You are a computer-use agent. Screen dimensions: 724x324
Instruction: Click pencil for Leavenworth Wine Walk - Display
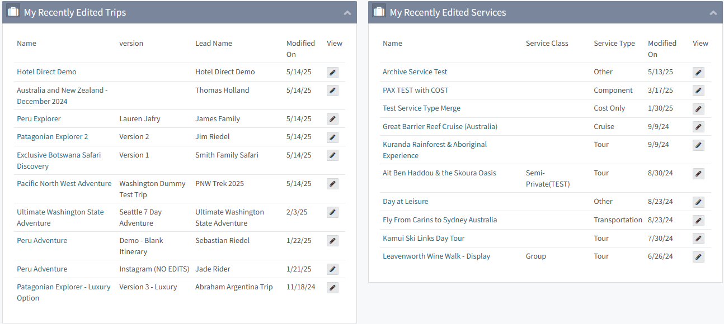tap(698, 257)
